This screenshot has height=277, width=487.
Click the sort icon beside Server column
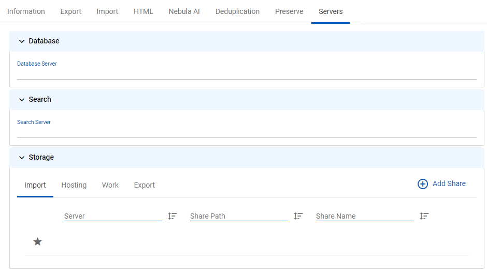pyautogui.click(x=173, y=216)
